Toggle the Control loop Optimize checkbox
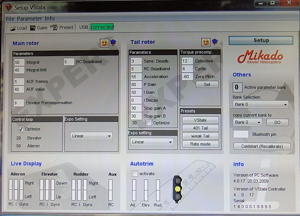 (x=21, y=129)
